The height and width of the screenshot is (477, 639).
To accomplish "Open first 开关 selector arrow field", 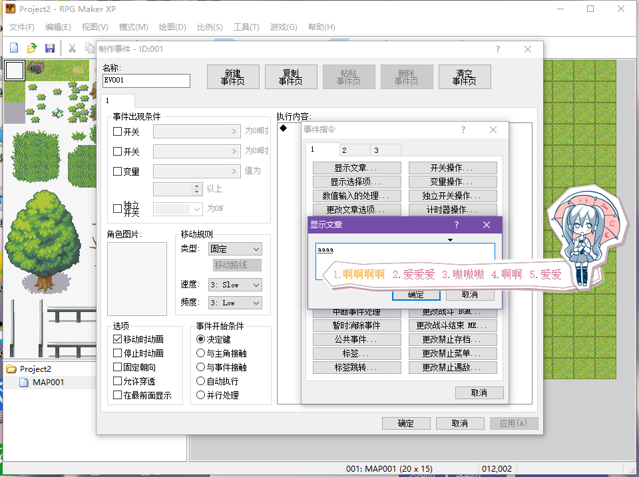I will (x=196, y=131).
